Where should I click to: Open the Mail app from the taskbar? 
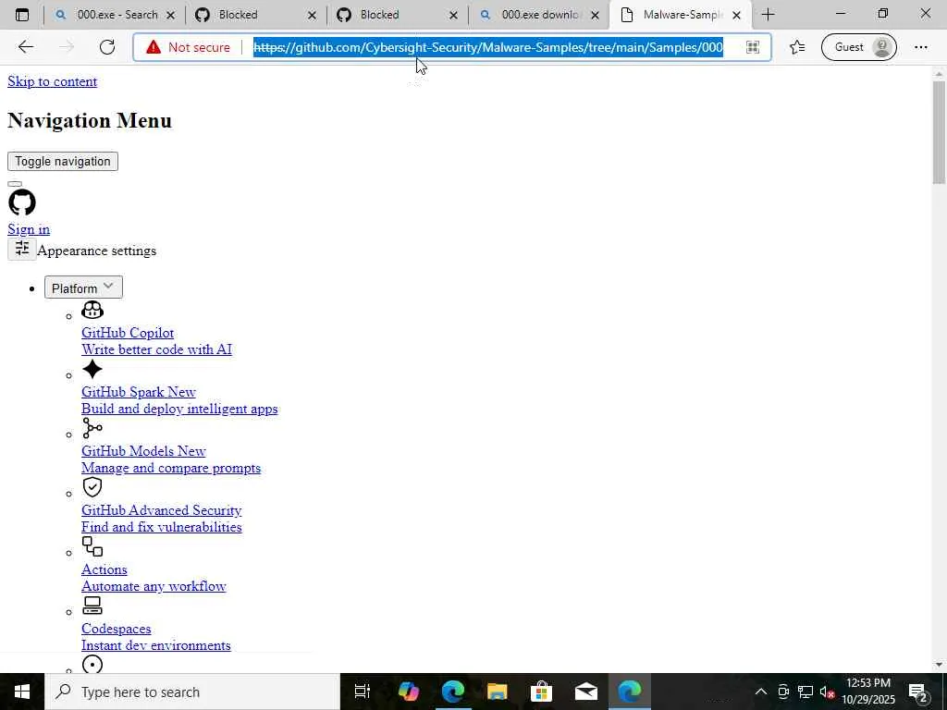coord(585,692)
